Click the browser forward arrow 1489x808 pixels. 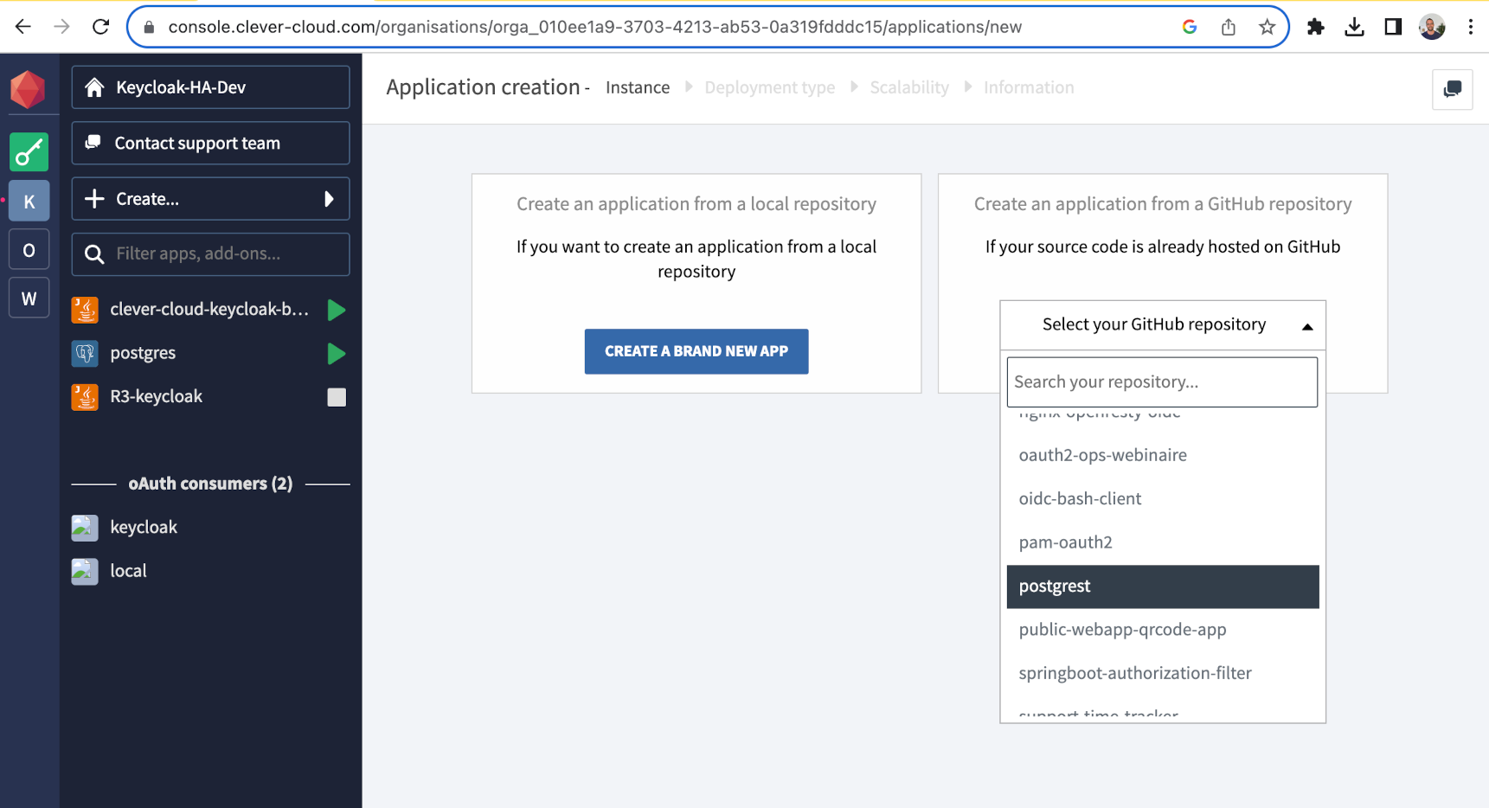pos(61,27)
